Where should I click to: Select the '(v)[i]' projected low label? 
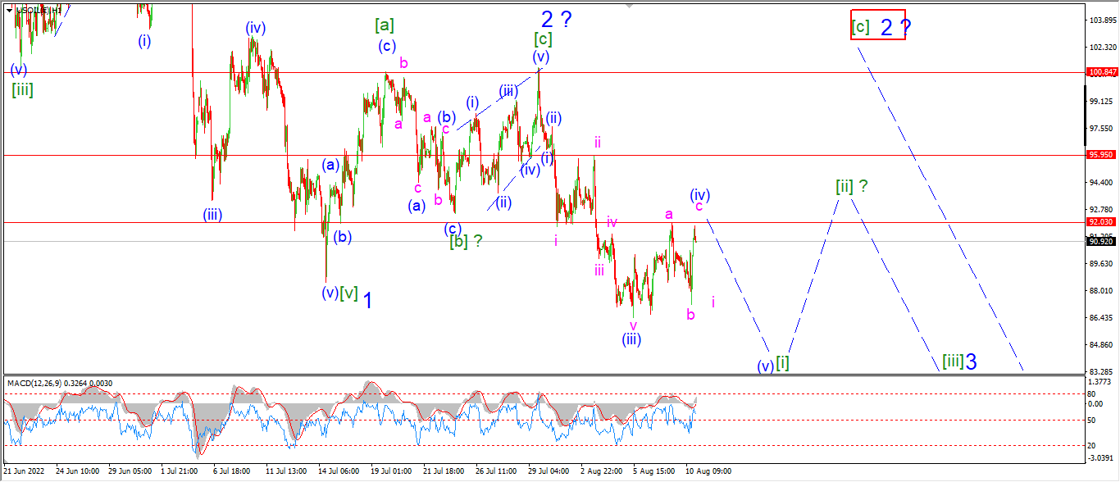click(x=773, y=364)
